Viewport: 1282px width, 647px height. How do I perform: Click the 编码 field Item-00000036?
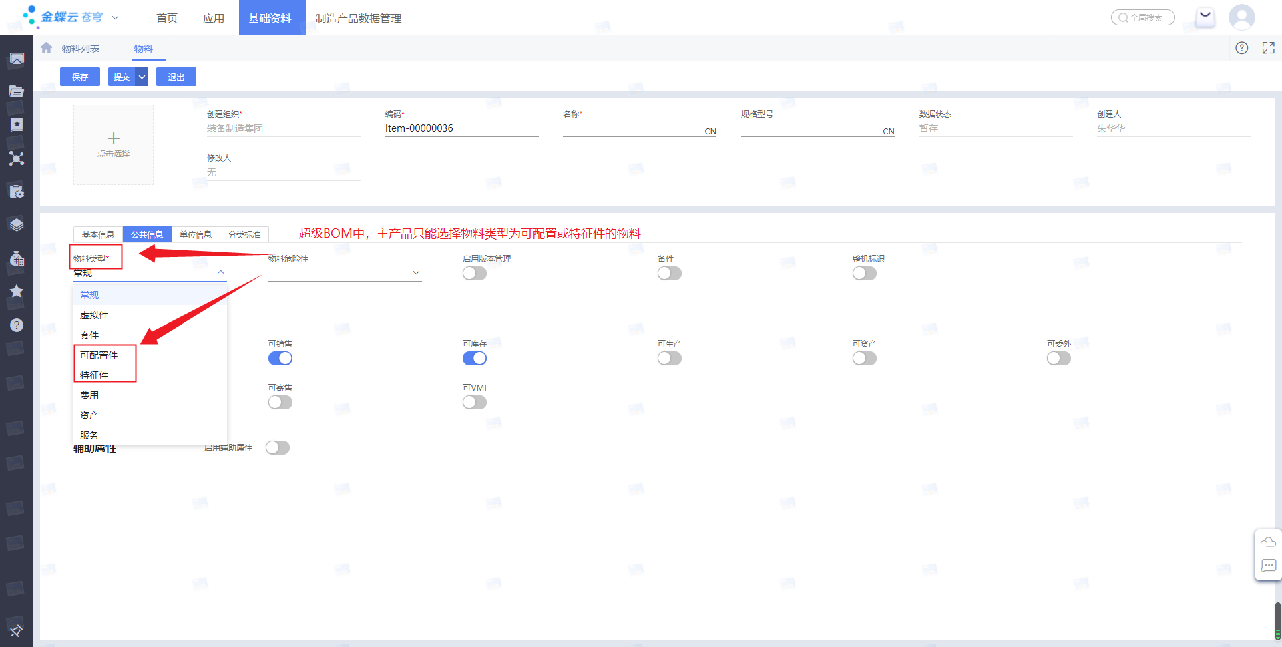(461, 128)
